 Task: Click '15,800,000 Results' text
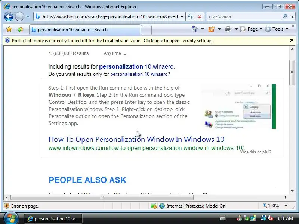69,53
